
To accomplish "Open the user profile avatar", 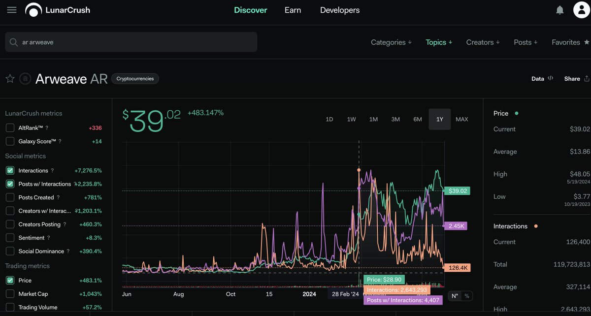I will click(x=582, y=10).
